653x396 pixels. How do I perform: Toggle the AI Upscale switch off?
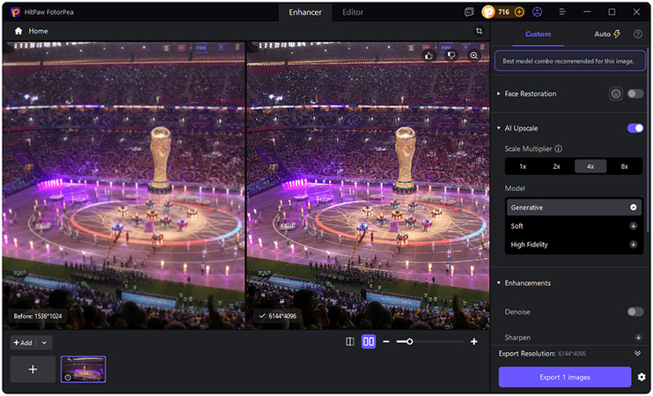click(x=635, y=128)
